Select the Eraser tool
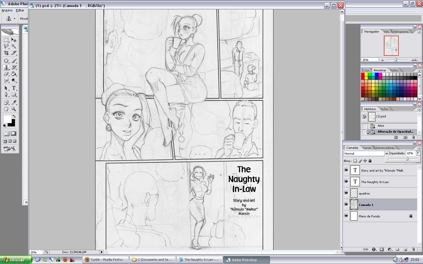The image size is (423, 264). point(6,74)
